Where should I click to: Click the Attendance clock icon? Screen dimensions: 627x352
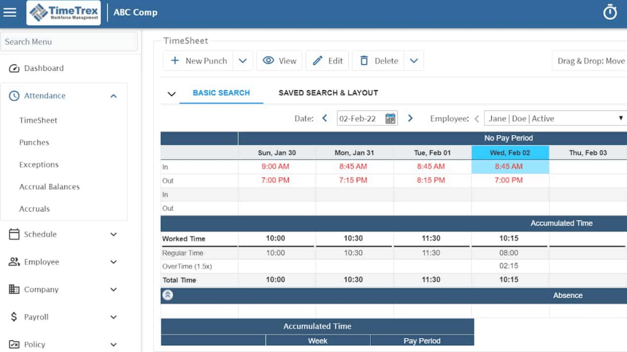tap(14, 96)
